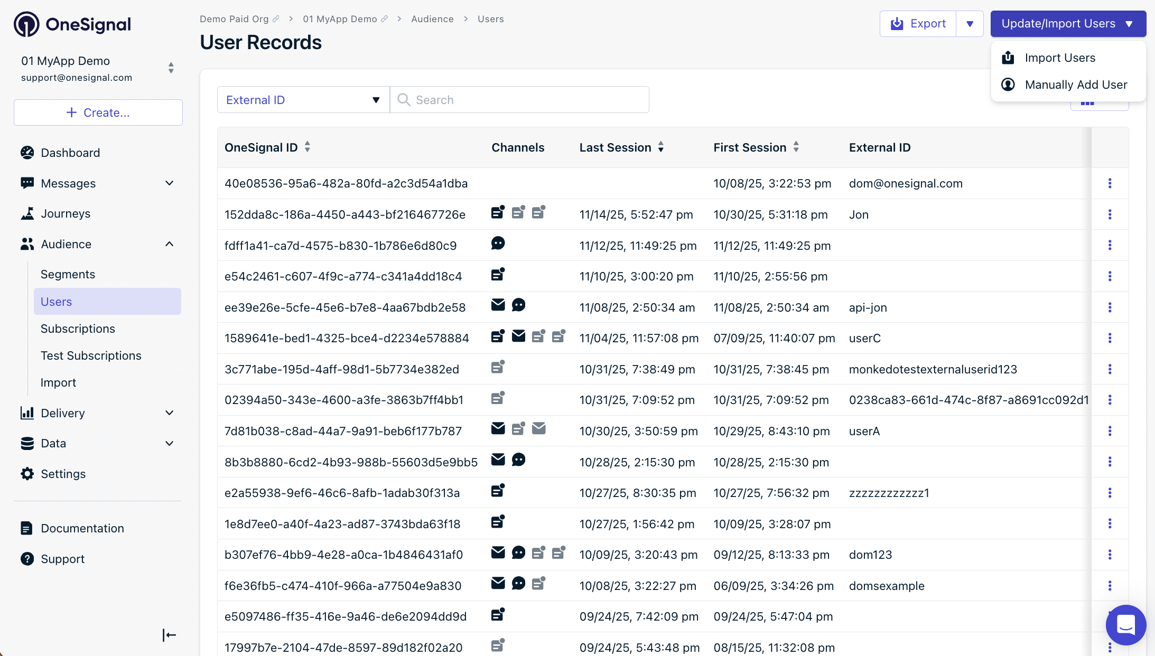Open Settings via gear icon

tap(27, 474)
